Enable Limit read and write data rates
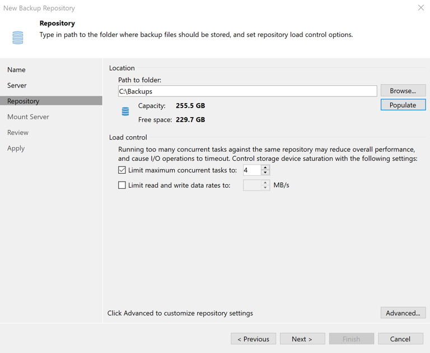Image resolution: width=430 pixels, height=353 pixels. tap(122, 185)
